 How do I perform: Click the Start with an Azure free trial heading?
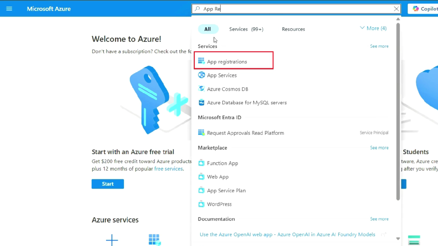(x=133, y=152)
